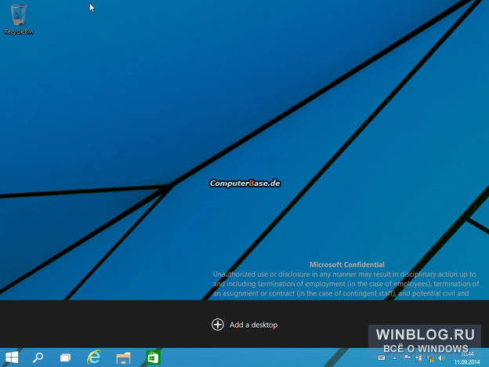Launch Internet Explorer from the taskbar

pos(94,357)
